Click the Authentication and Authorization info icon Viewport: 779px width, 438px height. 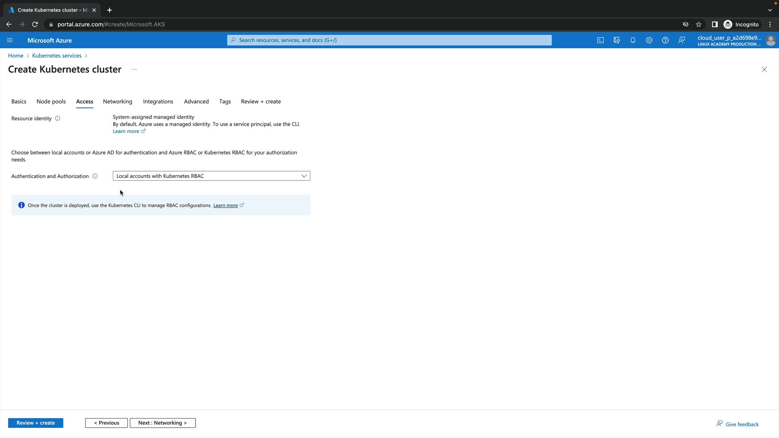click(95, 176)
